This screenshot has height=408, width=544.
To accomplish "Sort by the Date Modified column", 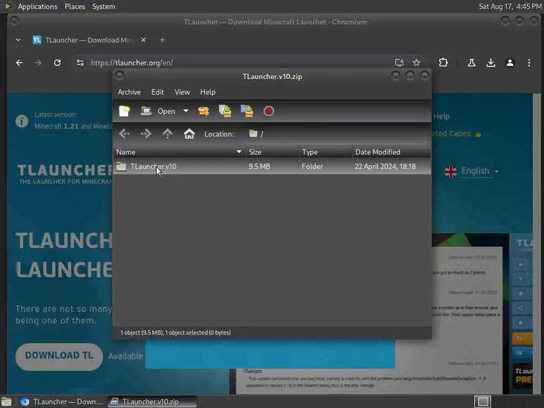I will tap(392, 152).
